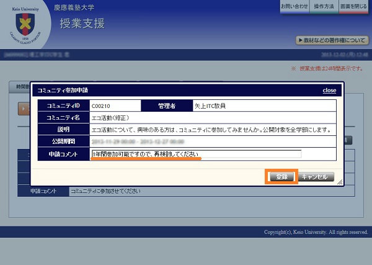Open the 操作方法 help menu item
The height and width of the screenshot is (265, 372).
324,6
